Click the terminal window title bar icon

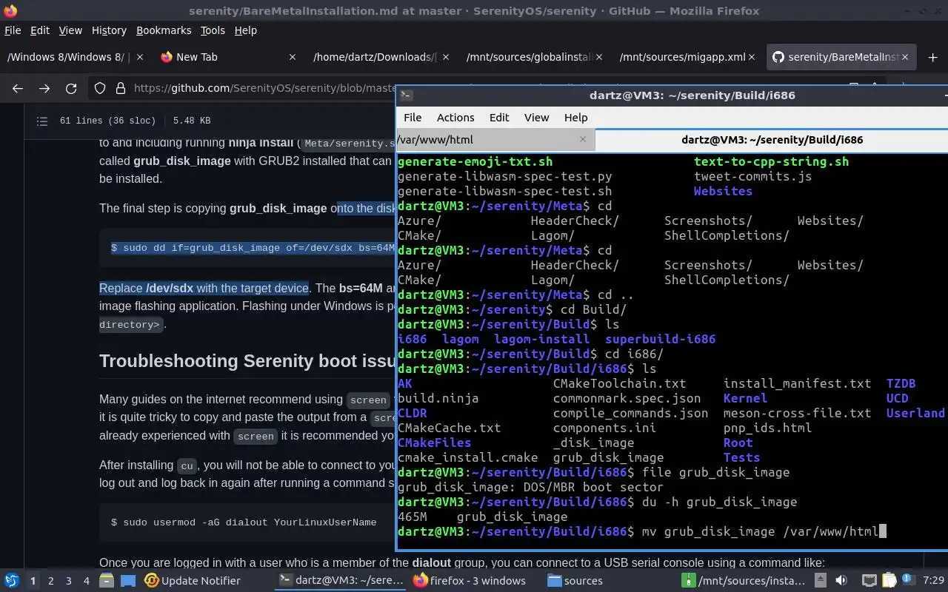click(406, 95)
